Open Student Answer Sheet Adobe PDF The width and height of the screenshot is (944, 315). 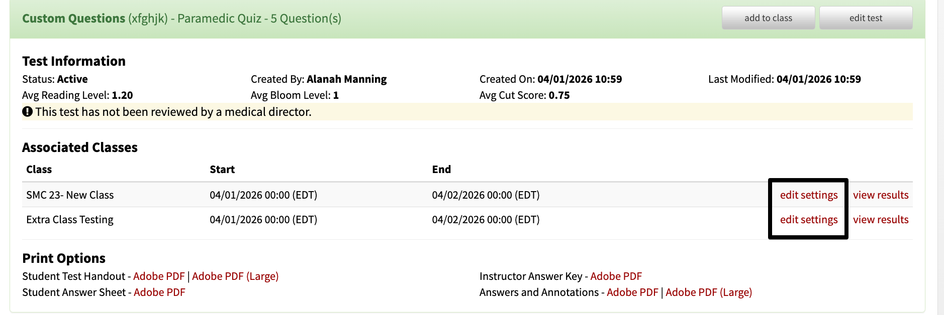tap(159, 292)
